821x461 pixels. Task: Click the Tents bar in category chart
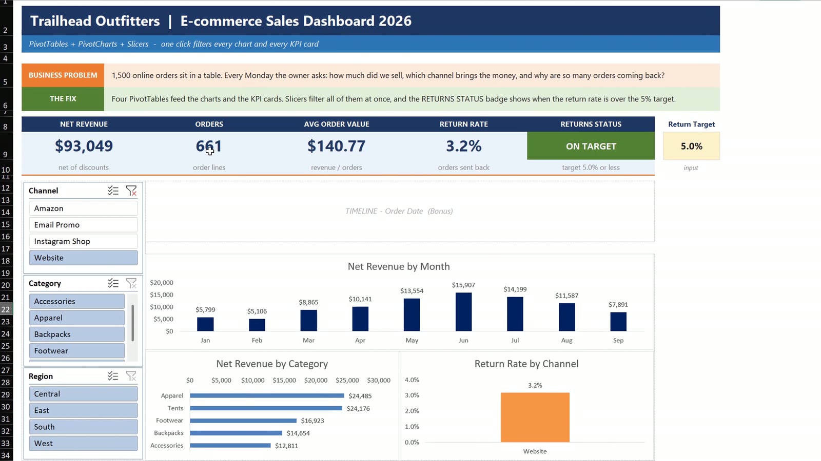coord(266,408)
